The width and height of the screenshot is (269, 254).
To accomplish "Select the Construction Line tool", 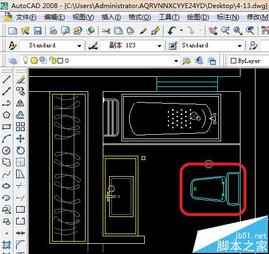I will point(6,91).
